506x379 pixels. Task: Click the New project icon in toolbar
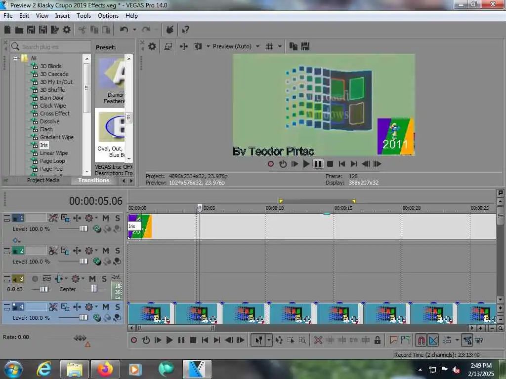point(7,30)
